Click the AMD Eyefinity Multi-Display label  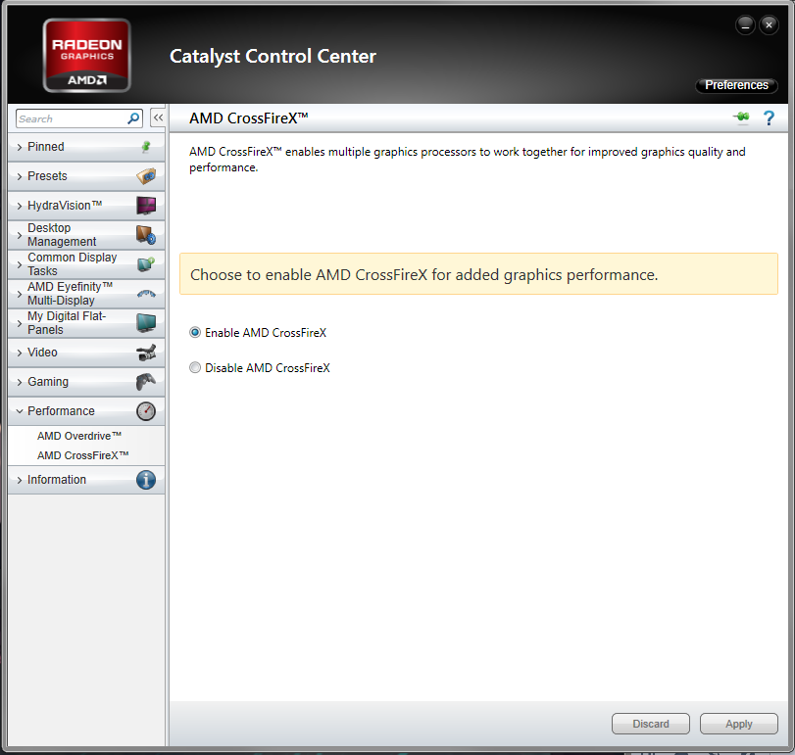tap(70, 293)
